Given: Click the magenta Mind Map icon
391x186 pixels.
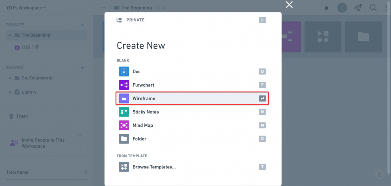Looking at the screenshot, I should (x=124, y=125).
